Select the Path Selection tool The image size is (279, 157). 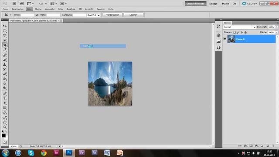pyautogui.click(x=5, y=103)
